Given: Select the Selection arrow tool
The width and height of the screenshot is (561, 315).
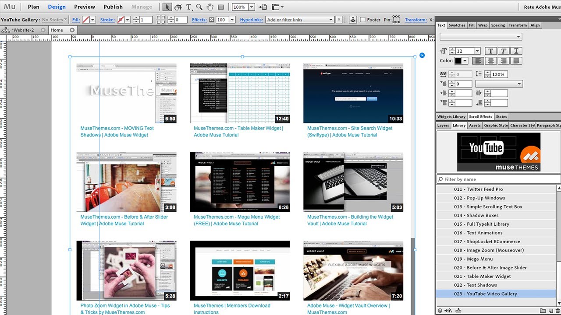Looking at the screenshot, I should pyautogui.click(x=167, y=7).
